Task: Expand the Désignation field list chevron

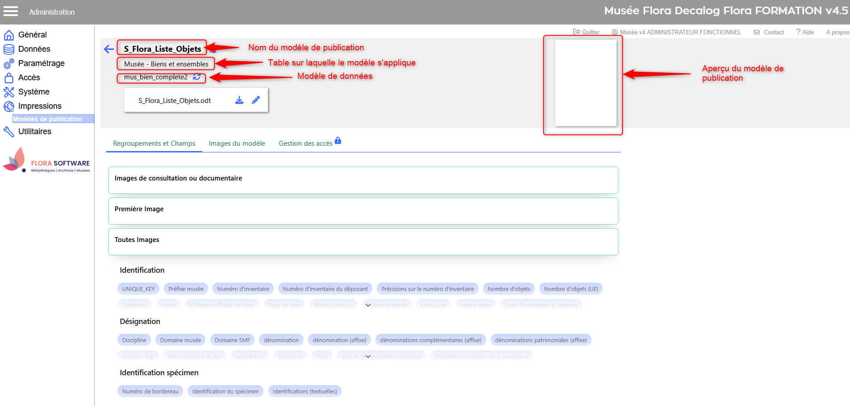Action: pos(368,357)
